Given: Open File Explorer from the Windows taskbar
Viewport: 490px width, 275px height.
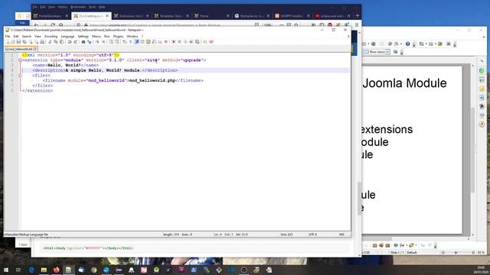Looking at the screenshot, I should coord(44,270).
